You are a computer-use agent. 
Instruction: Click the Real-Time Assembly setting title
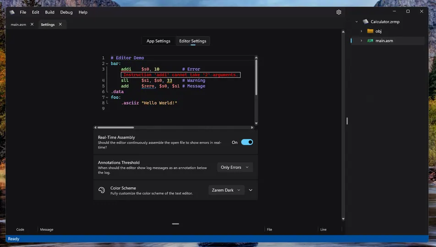pyautogui.click(x=116, y=137)
